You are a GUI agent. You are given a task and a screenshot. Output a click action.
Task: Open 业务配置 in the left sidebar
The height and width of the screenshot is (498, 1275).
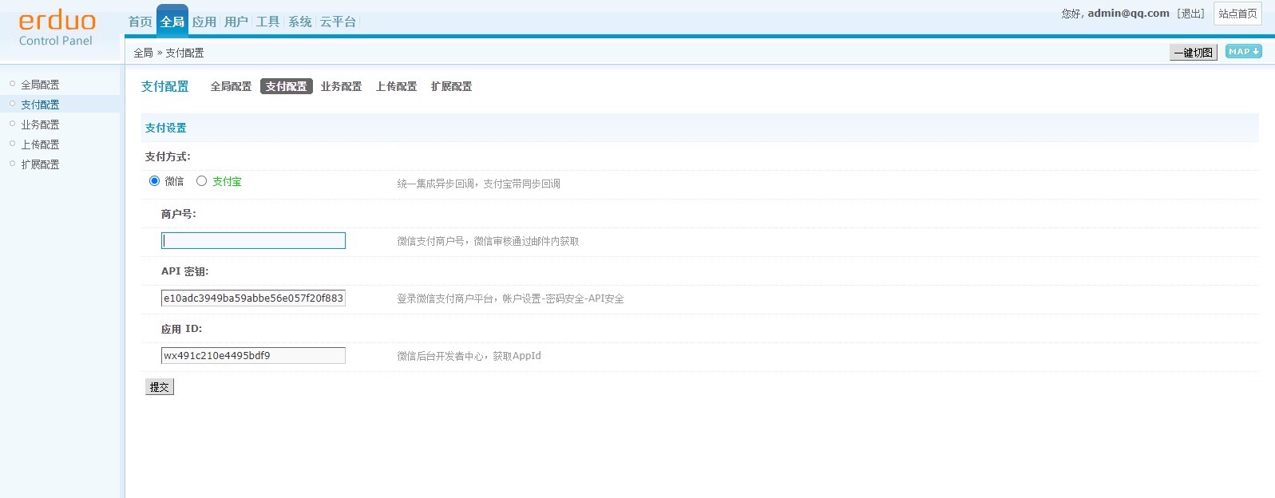click(x=40, y=125)
